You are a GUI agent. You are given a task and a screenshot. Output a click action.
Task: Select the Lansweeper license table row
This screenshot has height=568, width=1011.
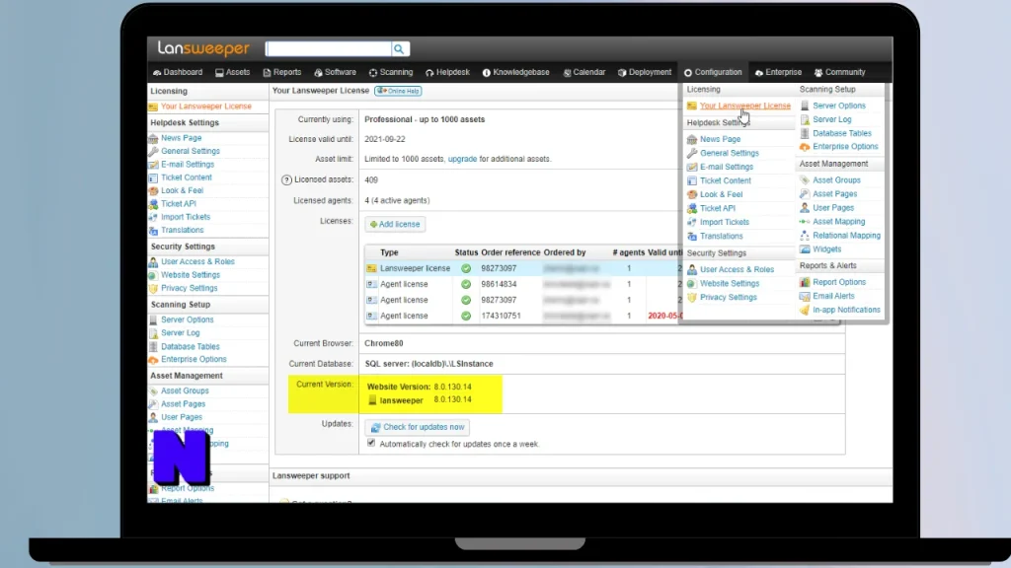[522, 268]
